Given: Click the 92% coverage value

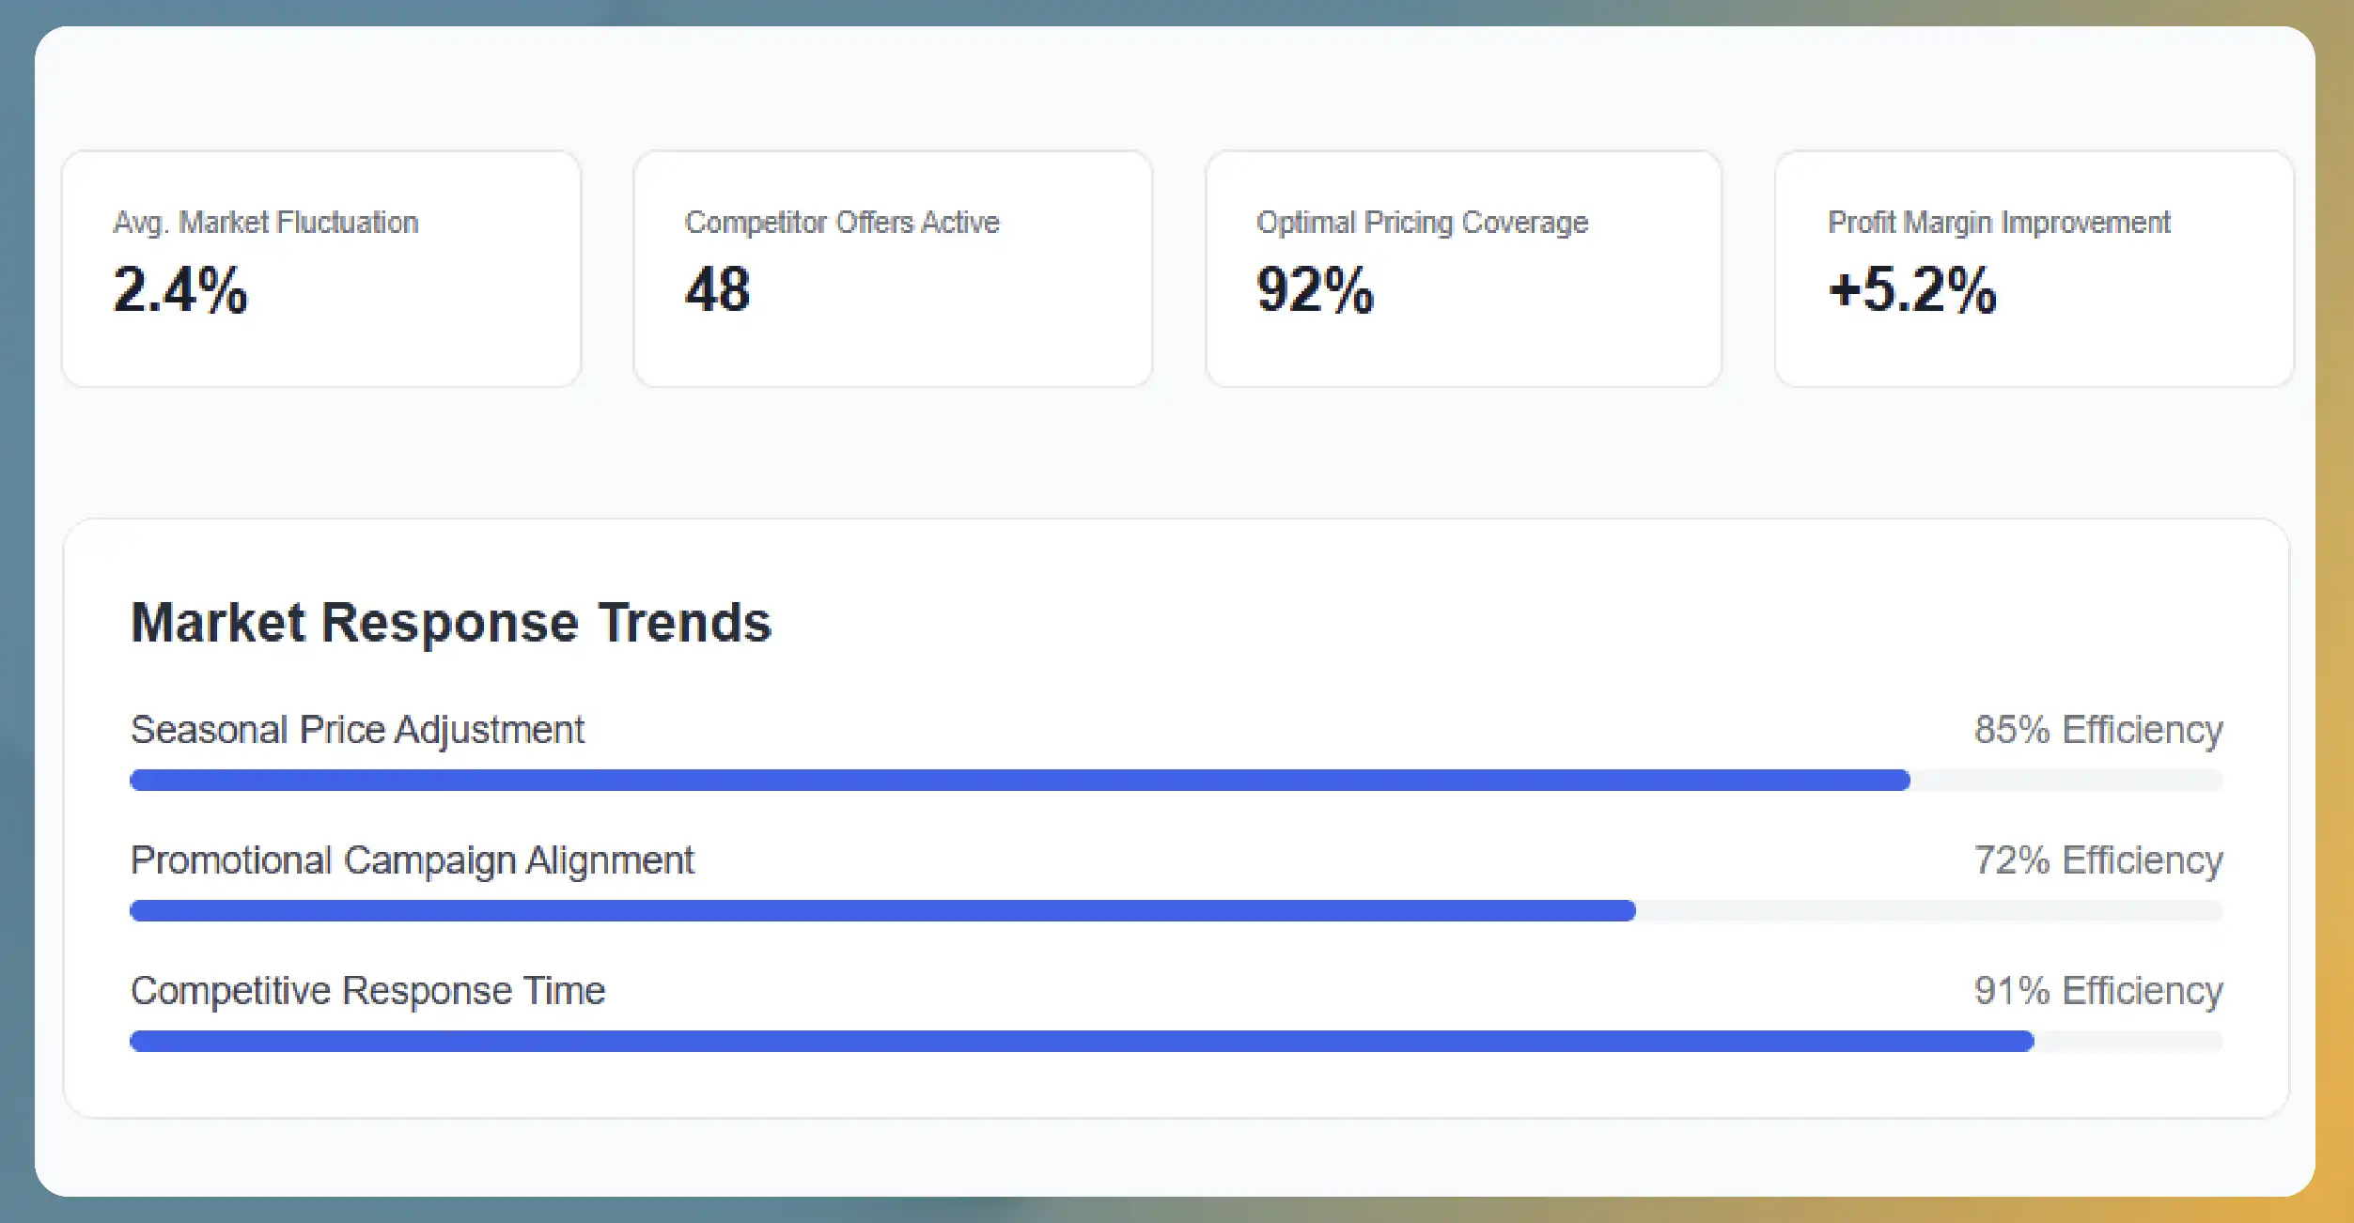Looking at the screenshot, I should (x=1316, y=289).
